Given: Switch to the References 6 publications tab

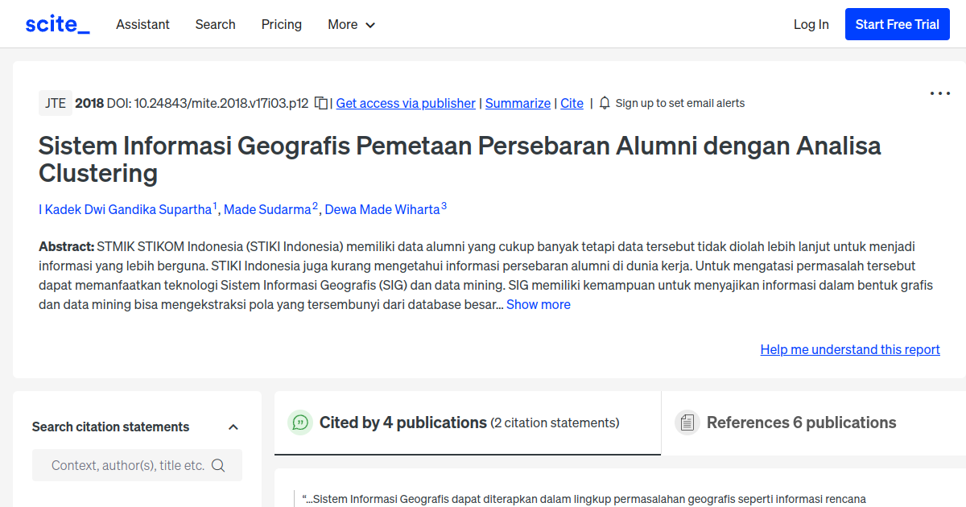Looking at the screenshot, I should 801,422.
